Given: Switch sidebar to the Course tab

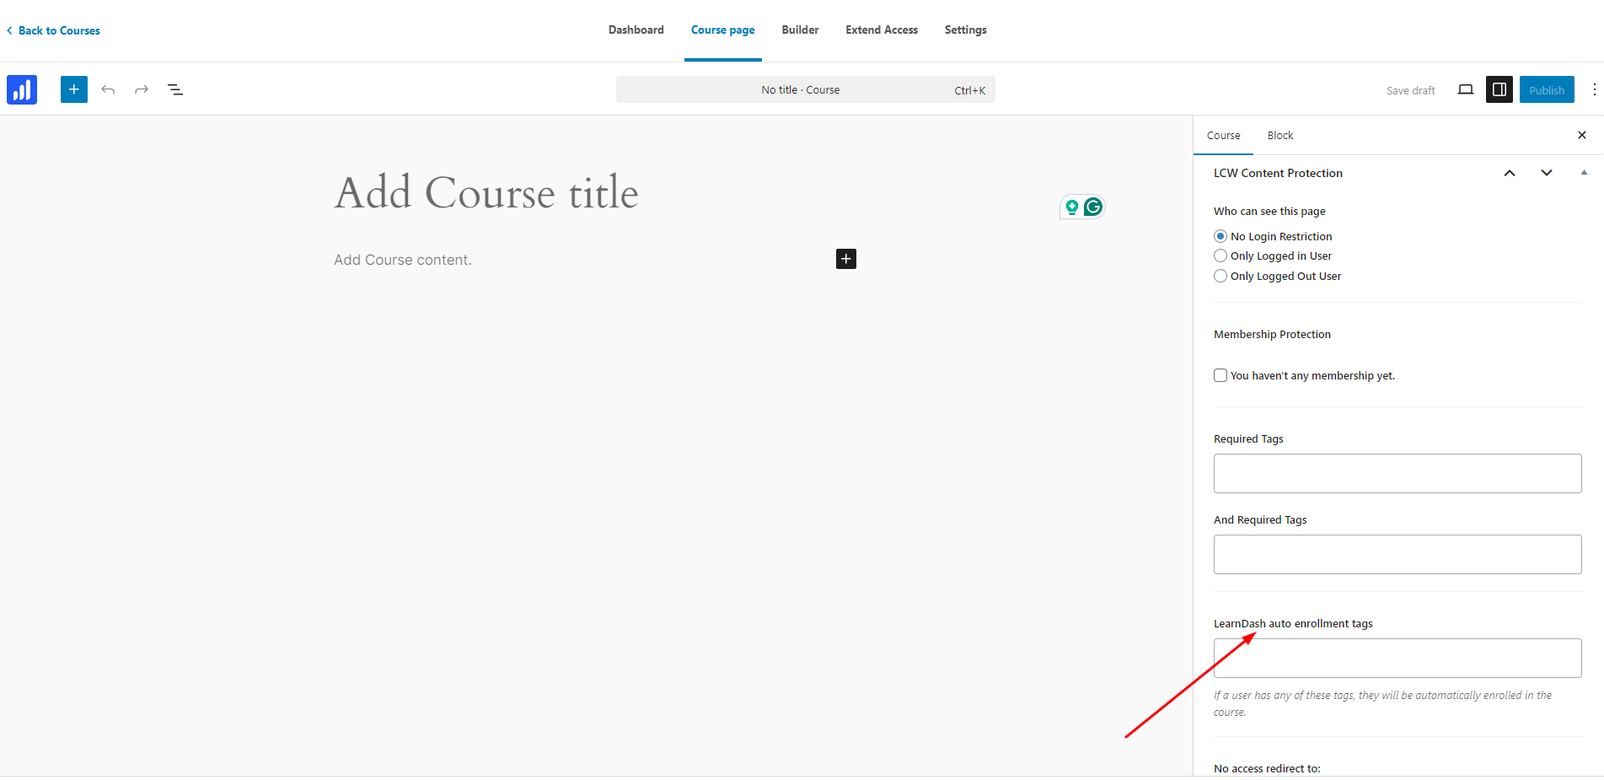Looking at the screenshot, I should coord(1223,135).
